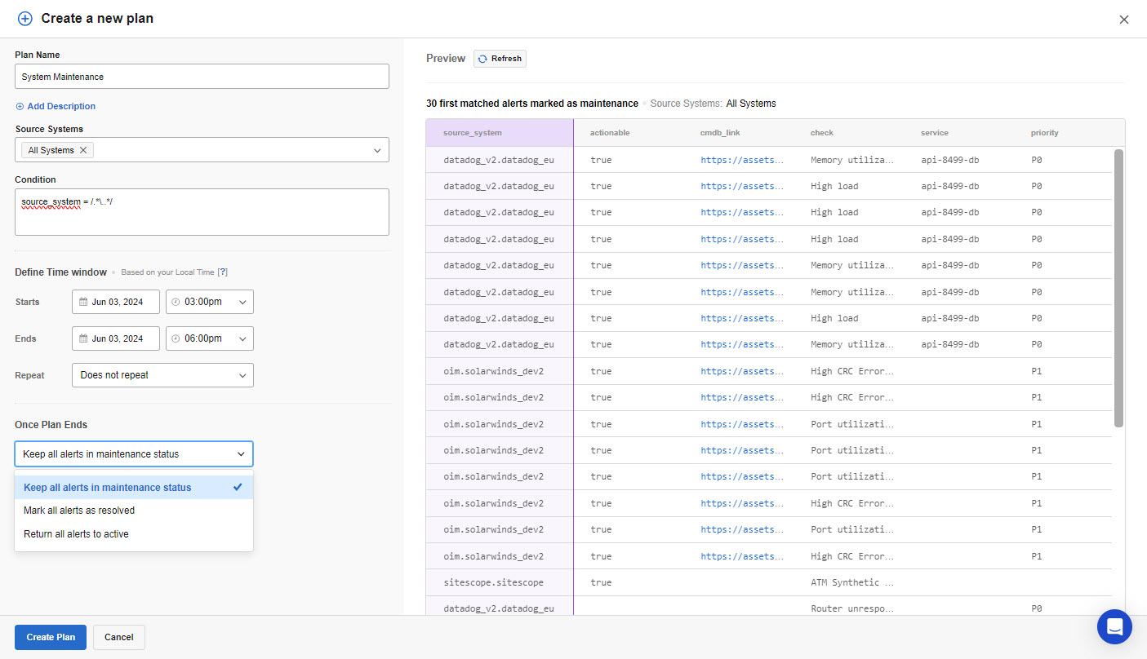
Task: Open the Starts date calendar picker
Action: 116,302
